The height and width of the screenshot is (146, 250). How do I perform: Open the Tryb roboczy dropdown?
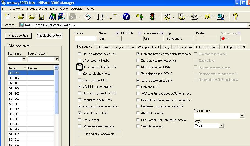pos(242,116)
